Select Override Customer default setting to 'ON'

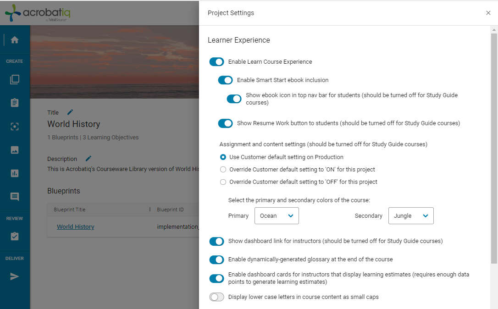pos(223,170)
